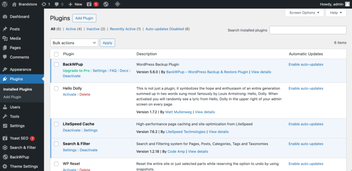Click the Dashboard gauge icon in sidebar

click(5, 17)
